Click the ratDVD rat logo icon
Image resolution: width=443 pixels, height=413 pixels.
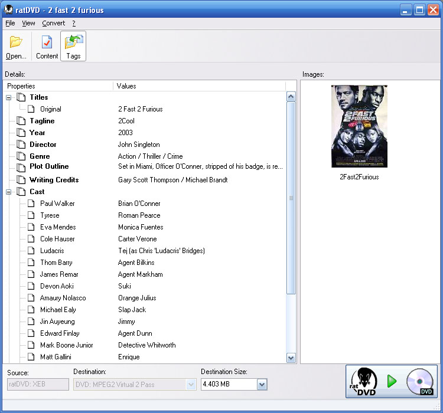tap(363, 381)
